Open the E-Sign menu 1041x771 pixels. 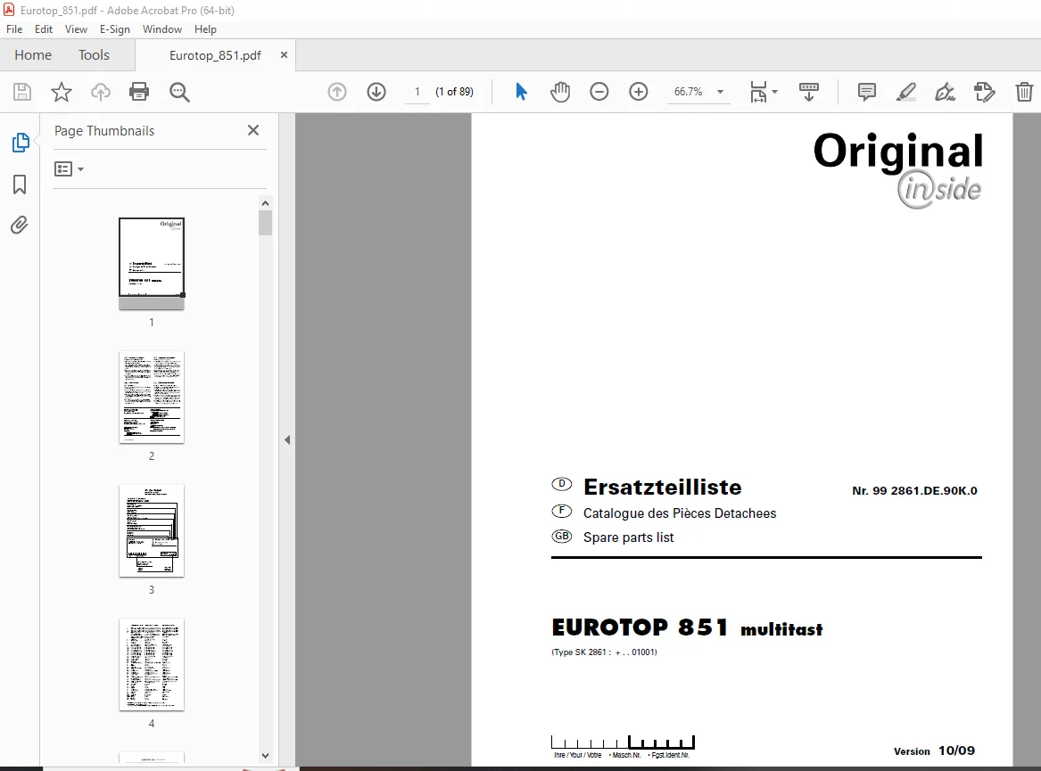coord(115,29)
